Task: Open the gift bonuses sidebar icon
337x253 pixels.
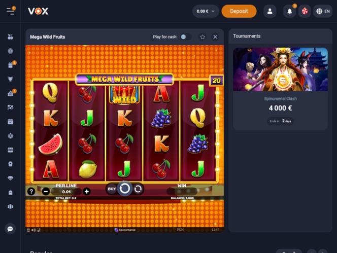Action: (x=11, y=65)
